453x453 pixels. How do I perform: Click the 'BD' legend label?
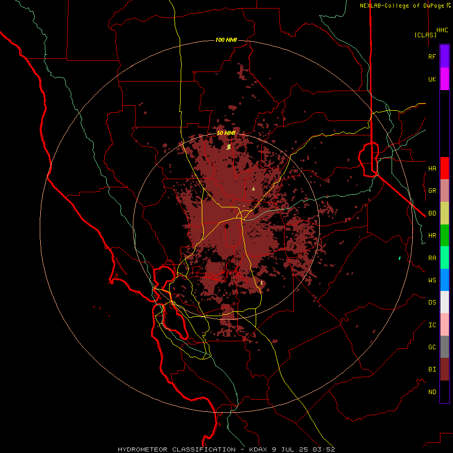coord(432,213)
